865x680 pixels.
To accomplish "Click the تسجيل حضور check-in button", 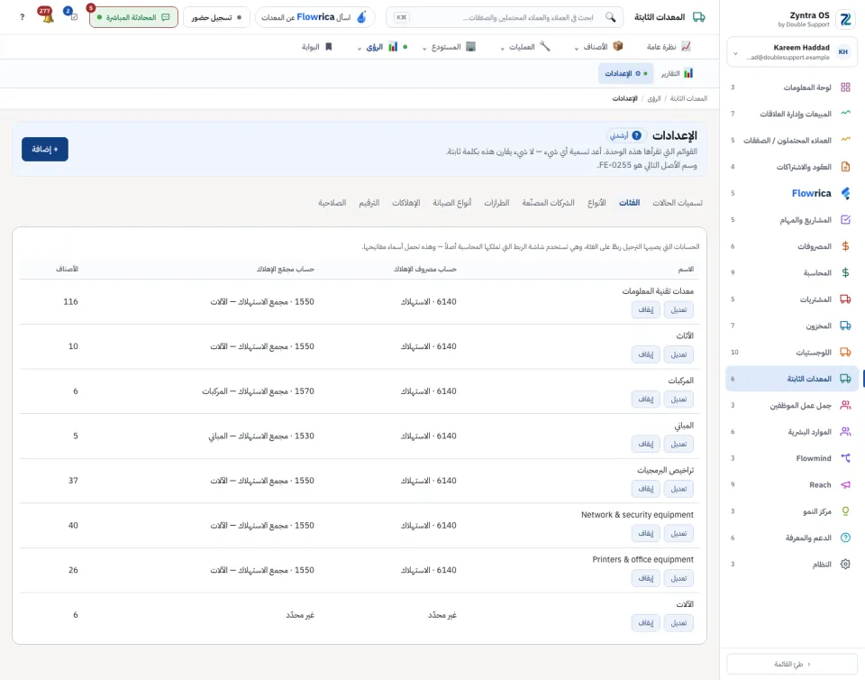I will [x=216, y=17].
